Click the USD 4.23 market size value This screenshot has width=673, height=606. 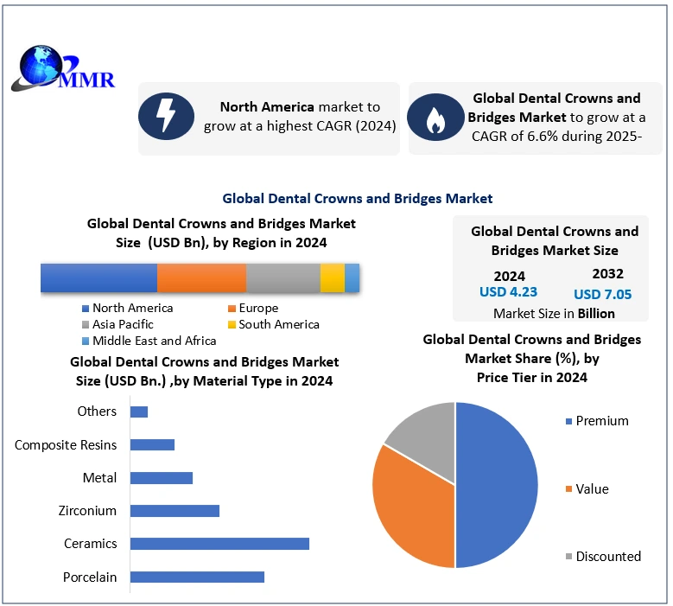(x=508, y=292)
